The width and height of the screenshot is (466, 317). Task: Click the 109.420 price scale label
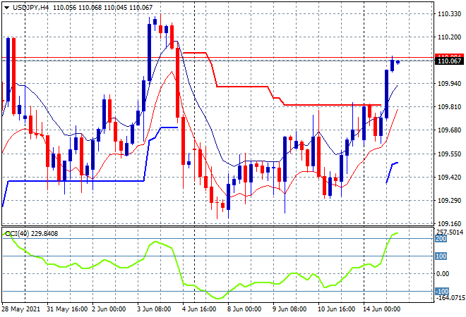[x=449, y=177]
